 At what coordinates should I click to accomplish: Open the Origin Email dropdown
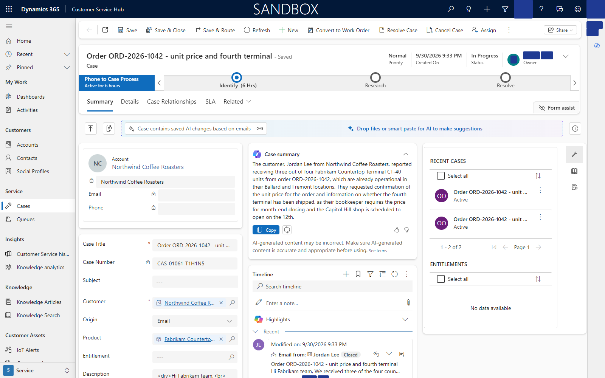point(195,321)
